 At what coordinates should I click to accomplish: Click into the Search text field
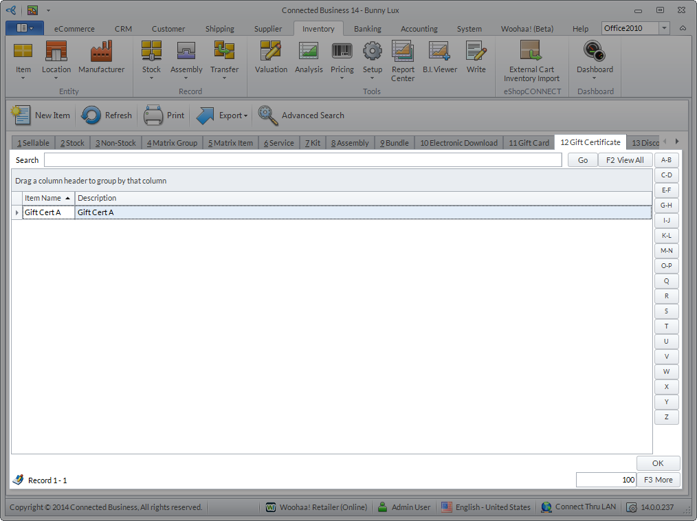302,160
